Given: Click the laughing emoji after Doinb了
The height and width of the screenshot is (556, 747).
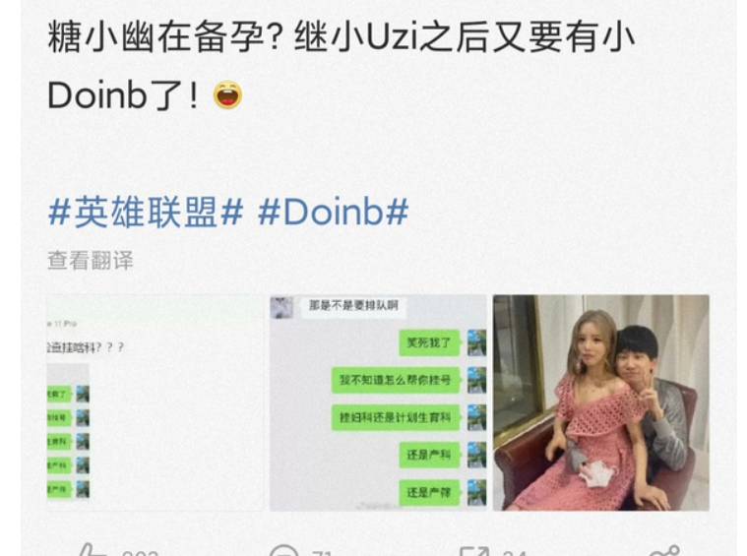Looking at the screenshot, I should coord(227,94).
